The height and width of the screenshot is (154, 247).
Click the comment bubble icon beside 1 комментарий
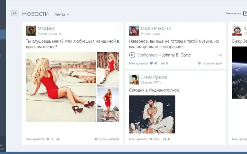click(x=199, y=63)
